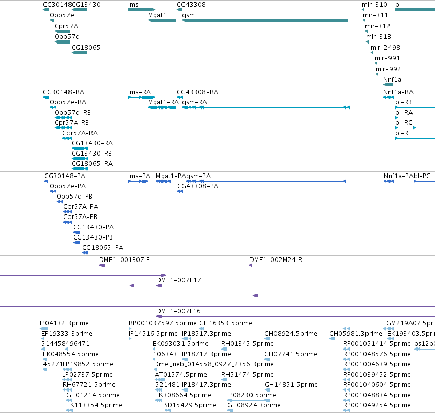Select the bl-PC label
This screenshot has width=435, height=413.
422,176
